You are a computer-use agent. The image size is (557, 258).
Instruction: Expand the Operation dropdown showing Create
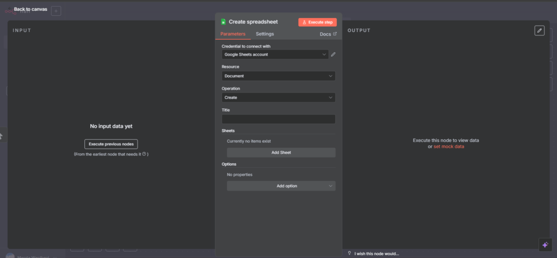(278, 97)
